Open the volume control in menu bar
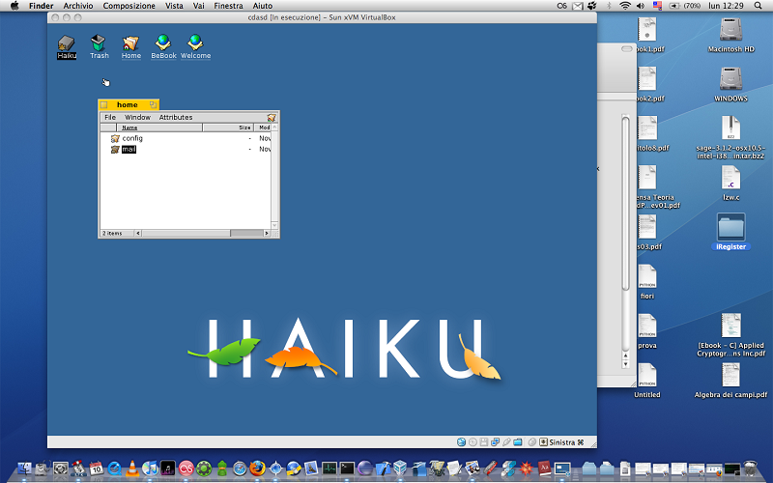This screenshot has height=483, width=773. pyautogui.click(x=641, y=6)
